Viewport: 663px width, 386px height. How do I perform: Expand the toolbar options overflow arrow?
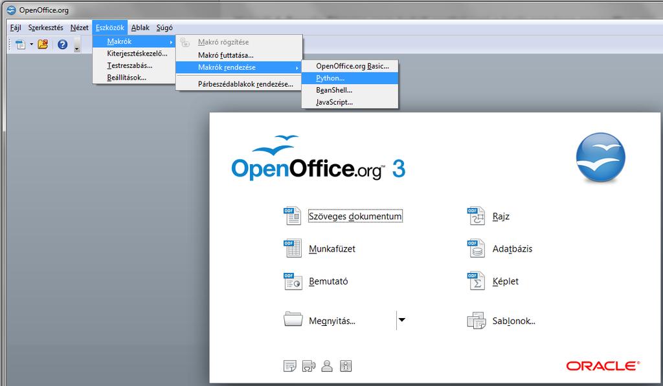tap(76, 45)
